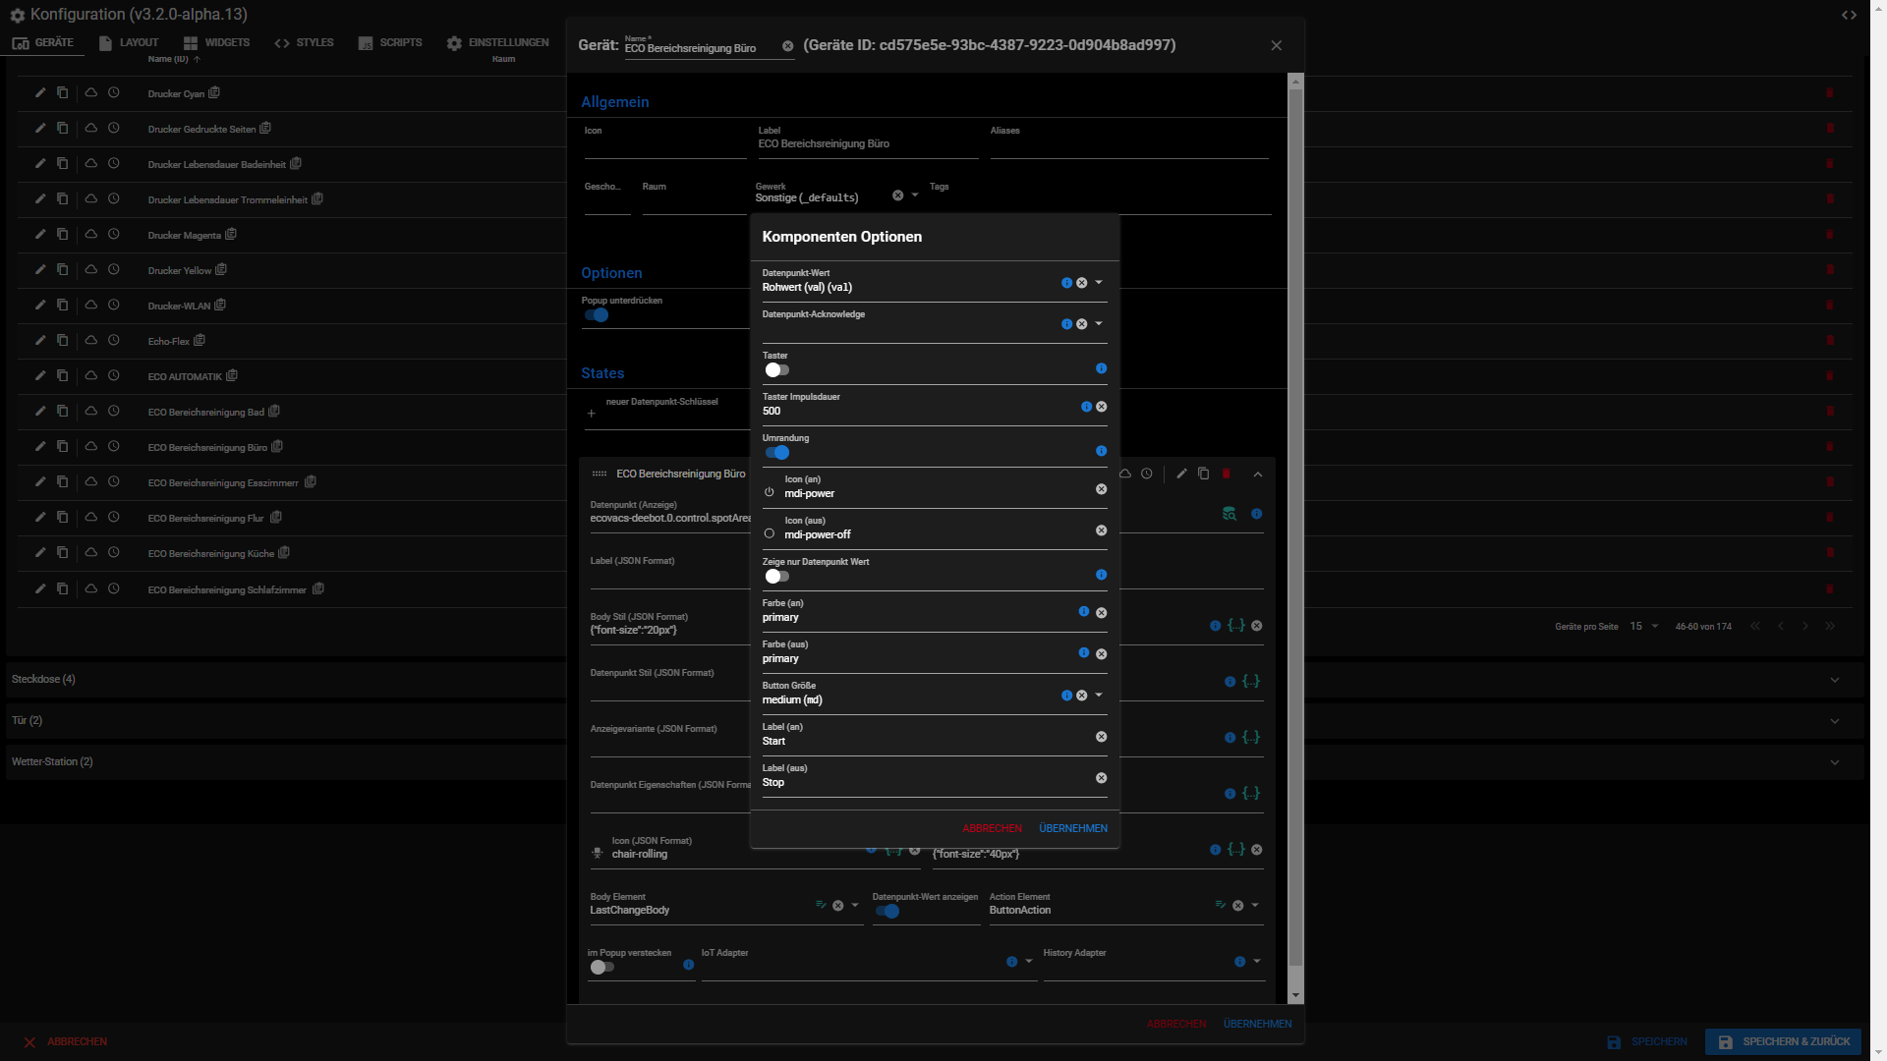The height and width of the screenshot is (1061, 1887).
Task: Clear the Datenpunkt-Wert selection
Action: click(x=1082, y=283)
